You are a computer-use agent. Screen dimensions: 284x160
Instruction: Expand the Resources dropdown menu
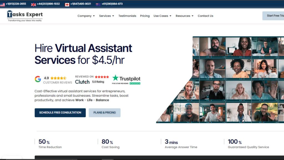point(184,16)
